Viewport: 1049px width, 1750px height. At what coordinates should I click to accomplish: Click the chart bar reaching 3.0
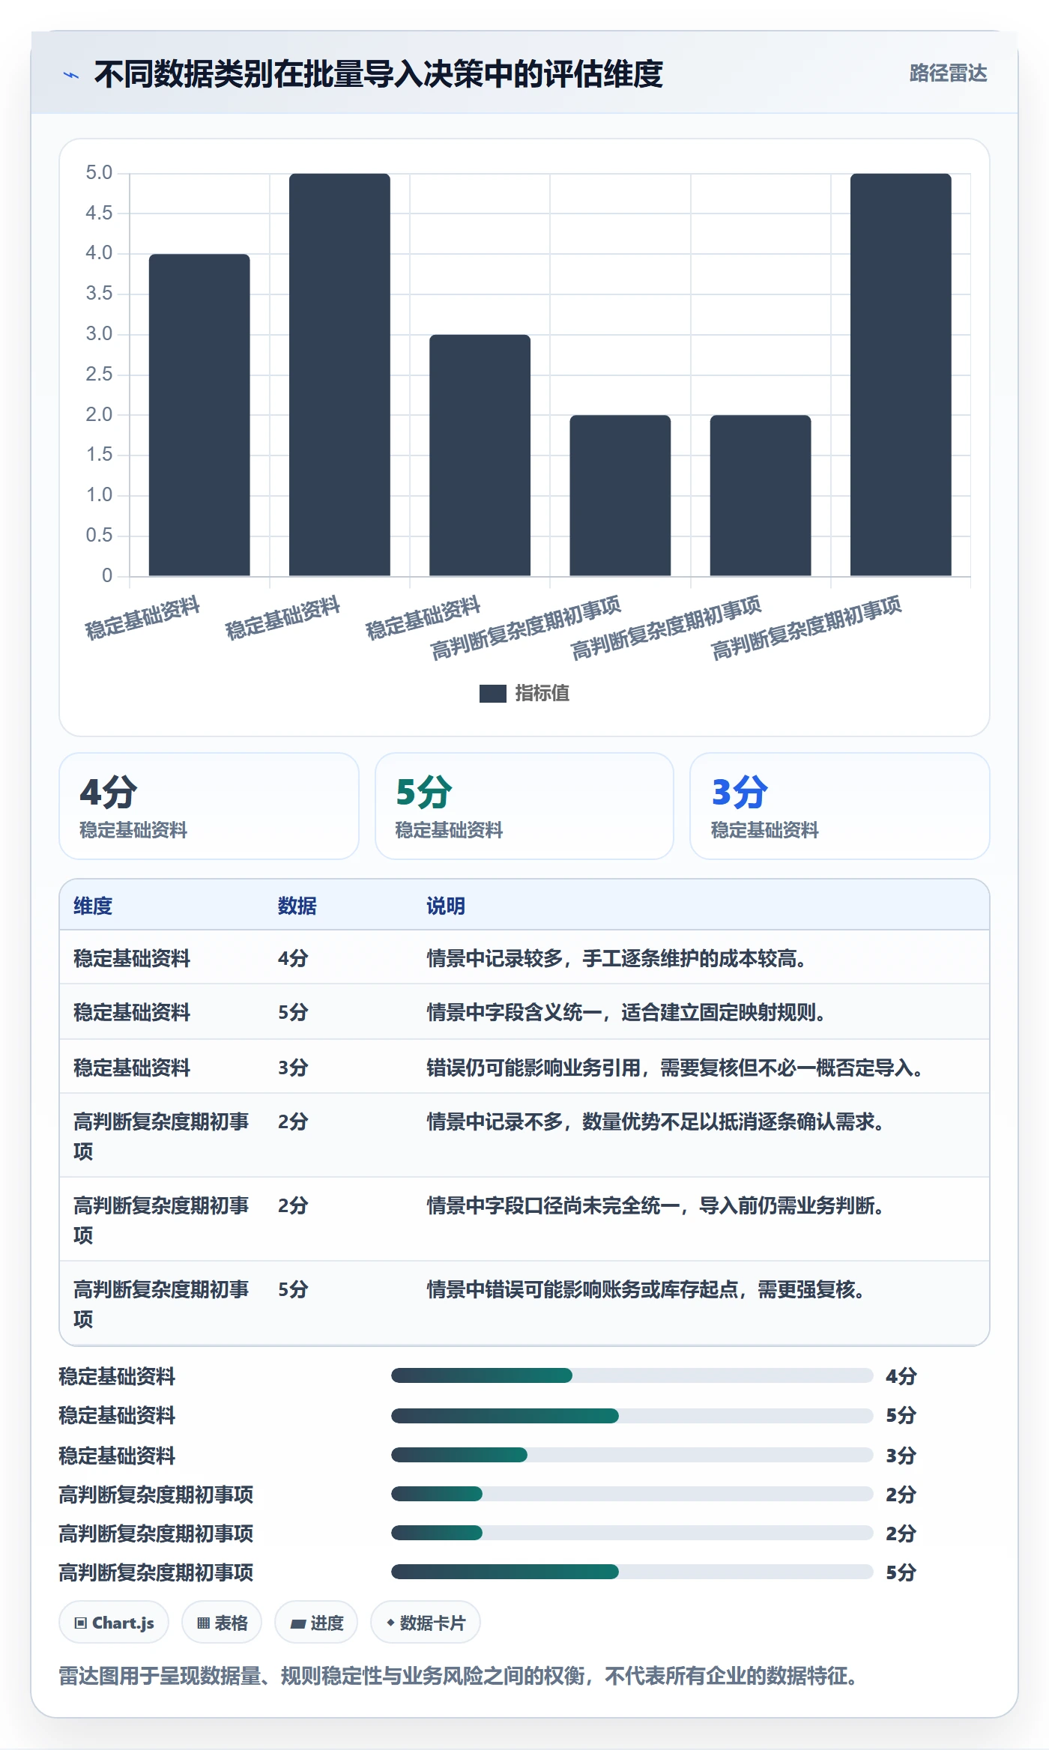pyautogui.click(x=480, y=455)
